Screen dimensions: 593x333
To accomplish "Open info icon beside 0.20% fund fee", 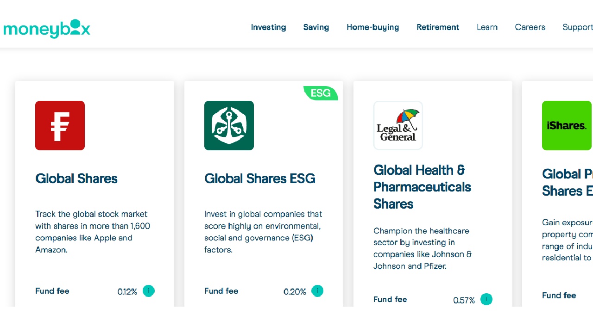I will [317, 291].
